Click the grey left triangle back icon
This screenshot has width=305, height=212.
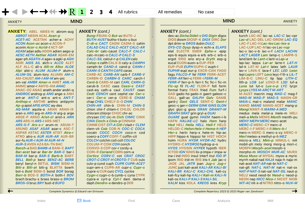(15, 12)
